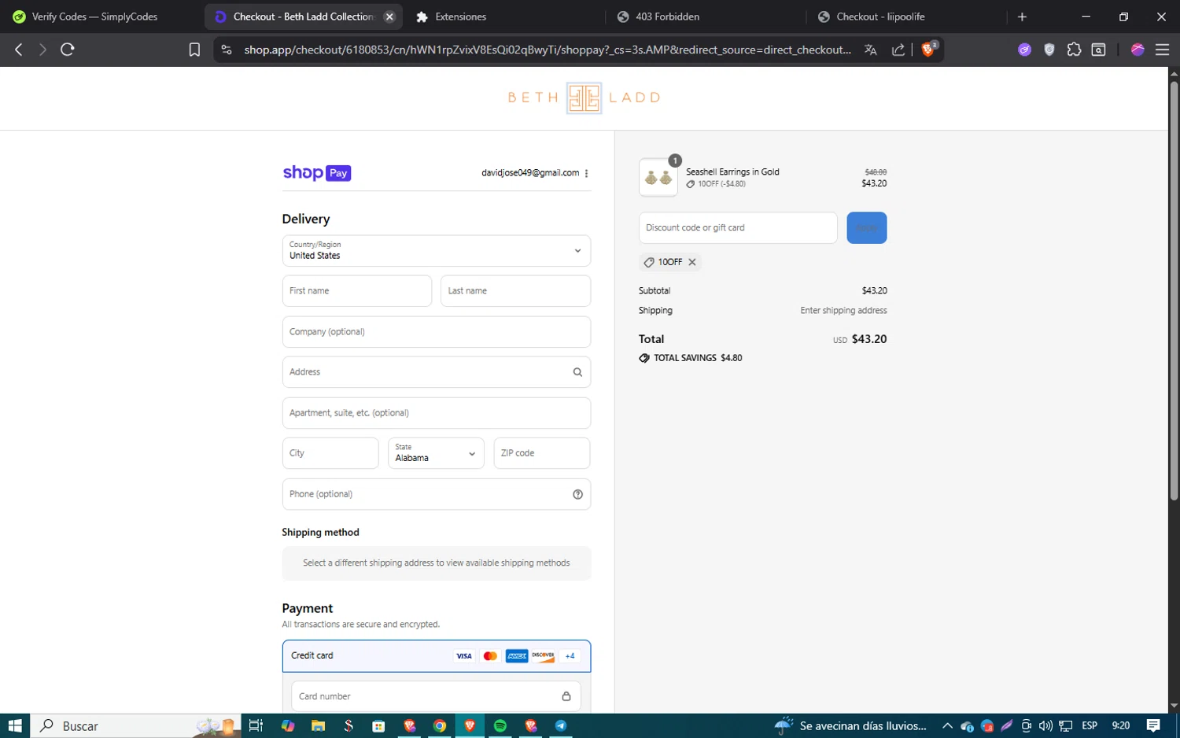Open account options beside the email
Image resolution: width=1180 pixels, height=738 pixels.
(x=587, y=173)
